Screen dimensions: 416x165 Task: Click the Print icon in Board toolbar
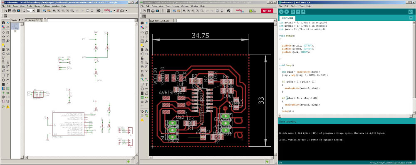[x=153, y=11]
